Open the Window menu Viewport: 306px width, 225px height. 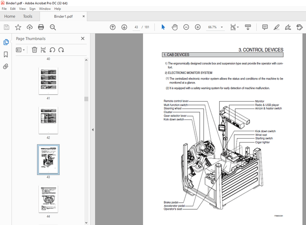(44, 8)
